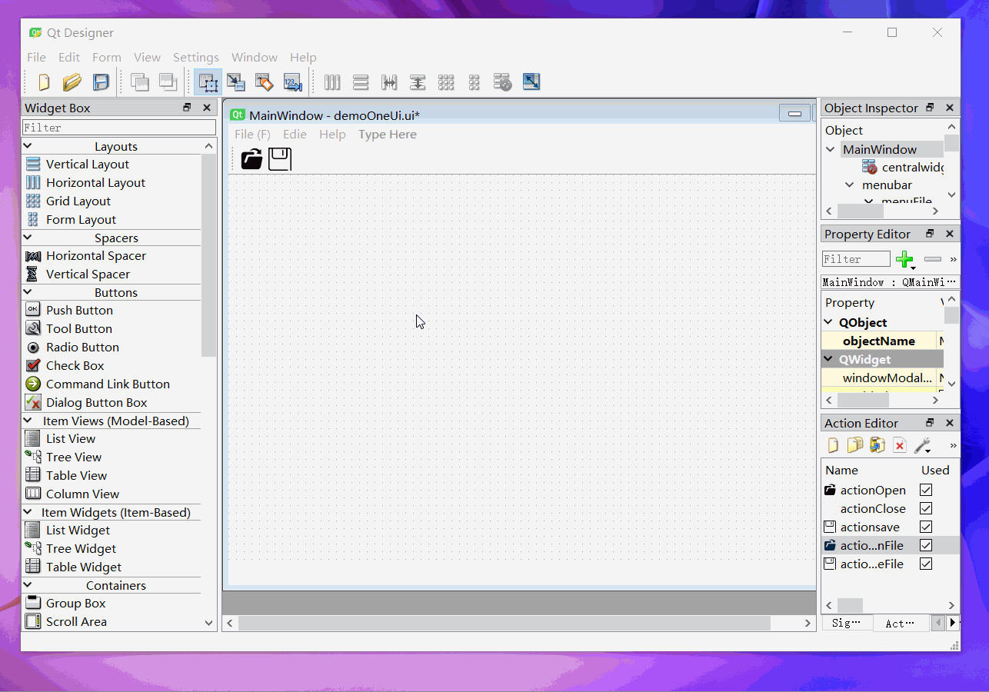Image resolution: width=989 pixels, height=692 pixels.
Task: Collapse the menubar node in Object Inspector
Action: (849, 185)
